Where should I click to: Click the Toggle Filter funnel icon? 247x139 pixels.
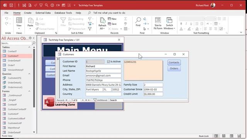point(90,29)
